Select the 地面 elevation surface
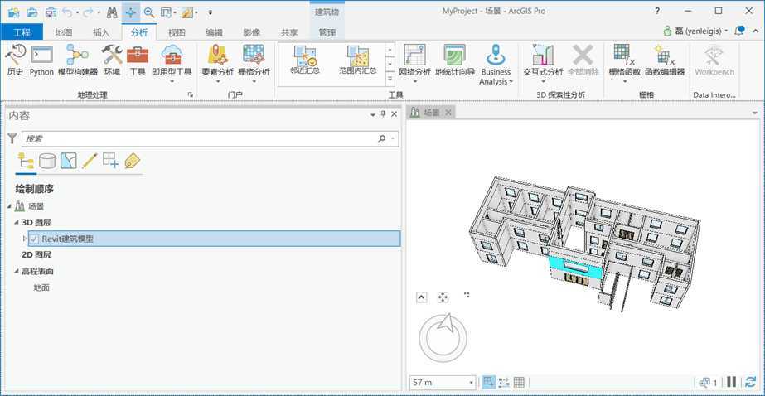 click(x=41, y=287)
